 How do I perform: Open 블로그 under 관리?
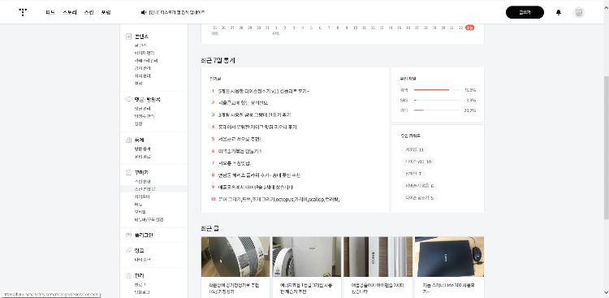140,284
